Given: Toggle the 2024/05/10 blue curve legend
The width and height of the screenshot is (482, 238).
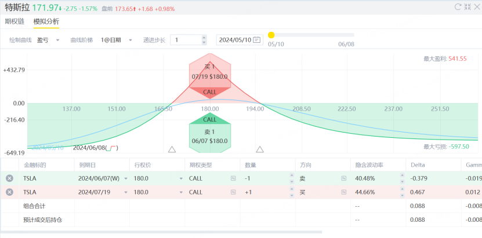Looking at the screenshot, I should (x=48, y=148).
